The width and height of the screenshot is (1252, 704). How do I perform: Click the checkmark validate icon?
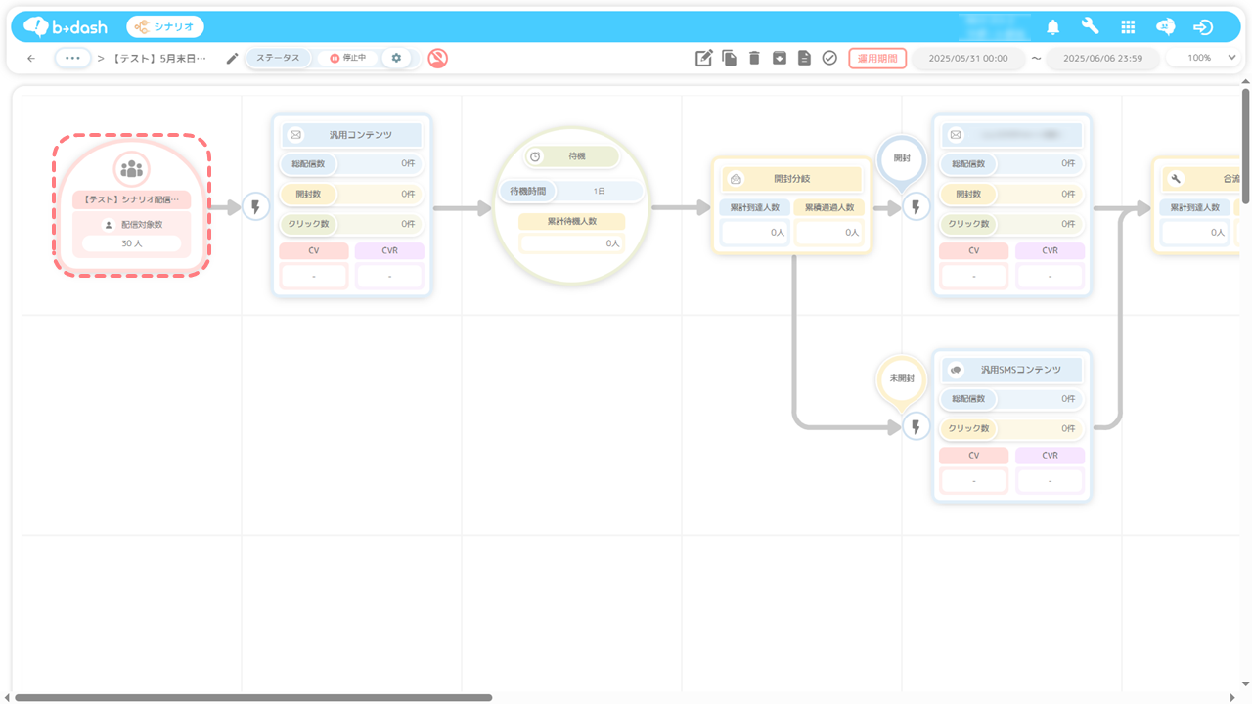tap(829, 59)
